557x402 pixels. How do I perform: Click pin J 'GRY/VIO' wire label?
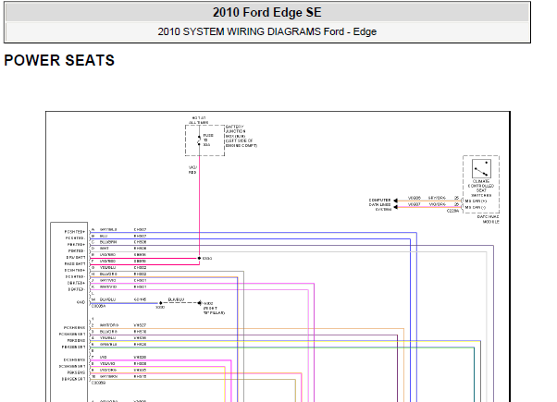tap(107, 280)
